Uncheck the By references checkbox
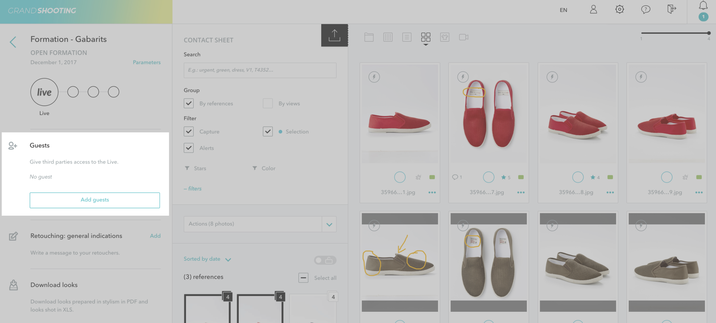The height and width of the screenshot is (323, 716). pos(188,103)
